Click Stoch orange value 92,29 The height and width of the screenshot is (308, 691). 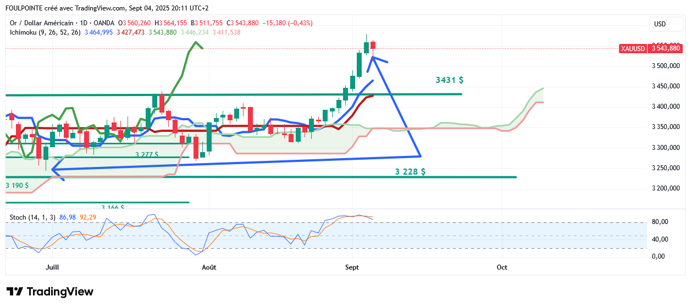point(89,217)
